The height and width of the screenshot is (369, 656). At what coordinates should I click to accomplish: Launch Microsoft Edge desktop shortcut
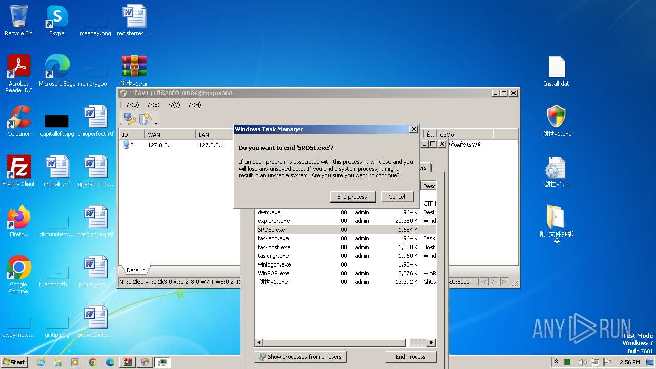[x=57, y=71]
